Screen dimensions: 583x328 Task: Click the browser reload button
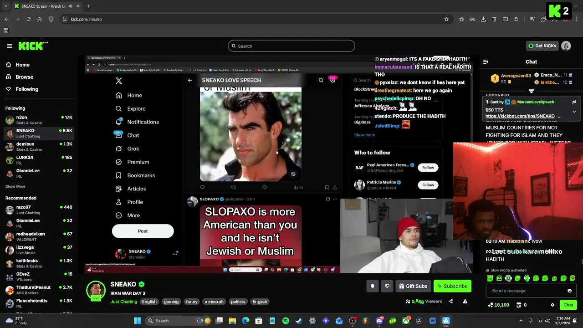coord(28,19)
